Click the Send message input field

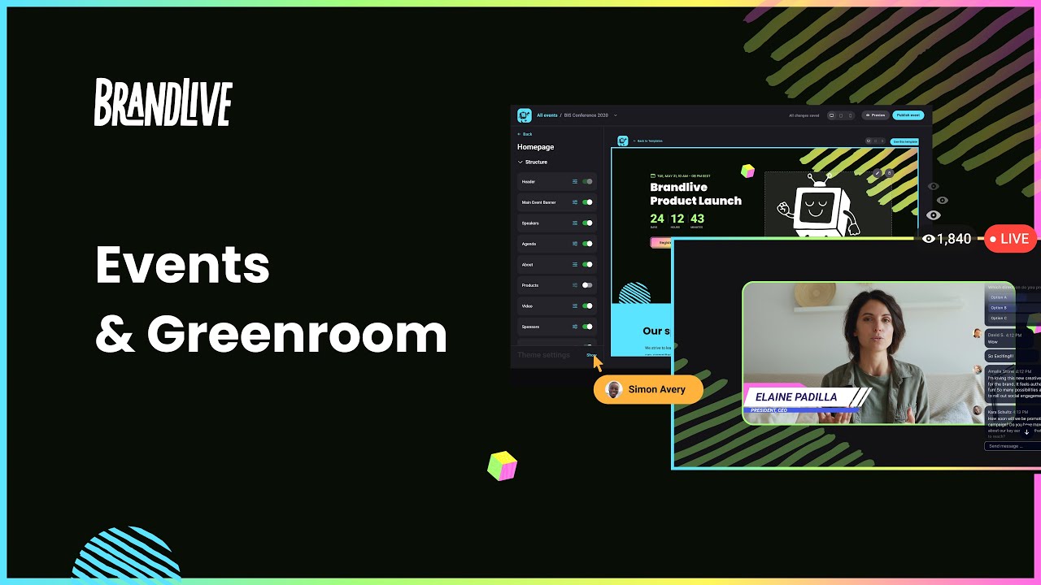[x=1013, y=446]
